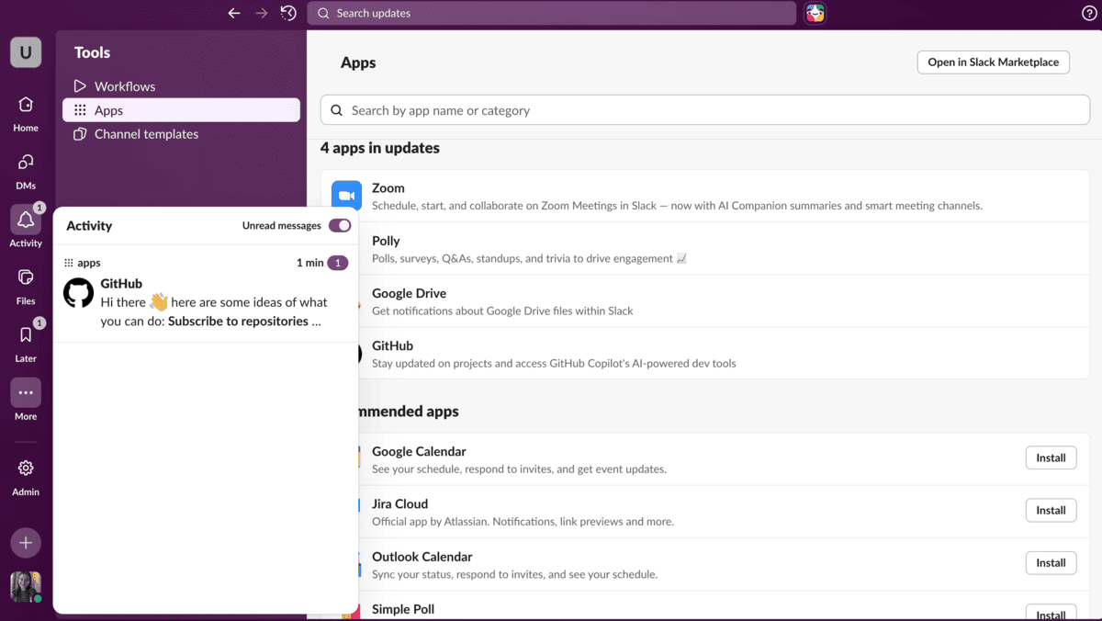Click Open in Slack Marketplace
Screen dimensions: 1102x621
click(993, 62)
